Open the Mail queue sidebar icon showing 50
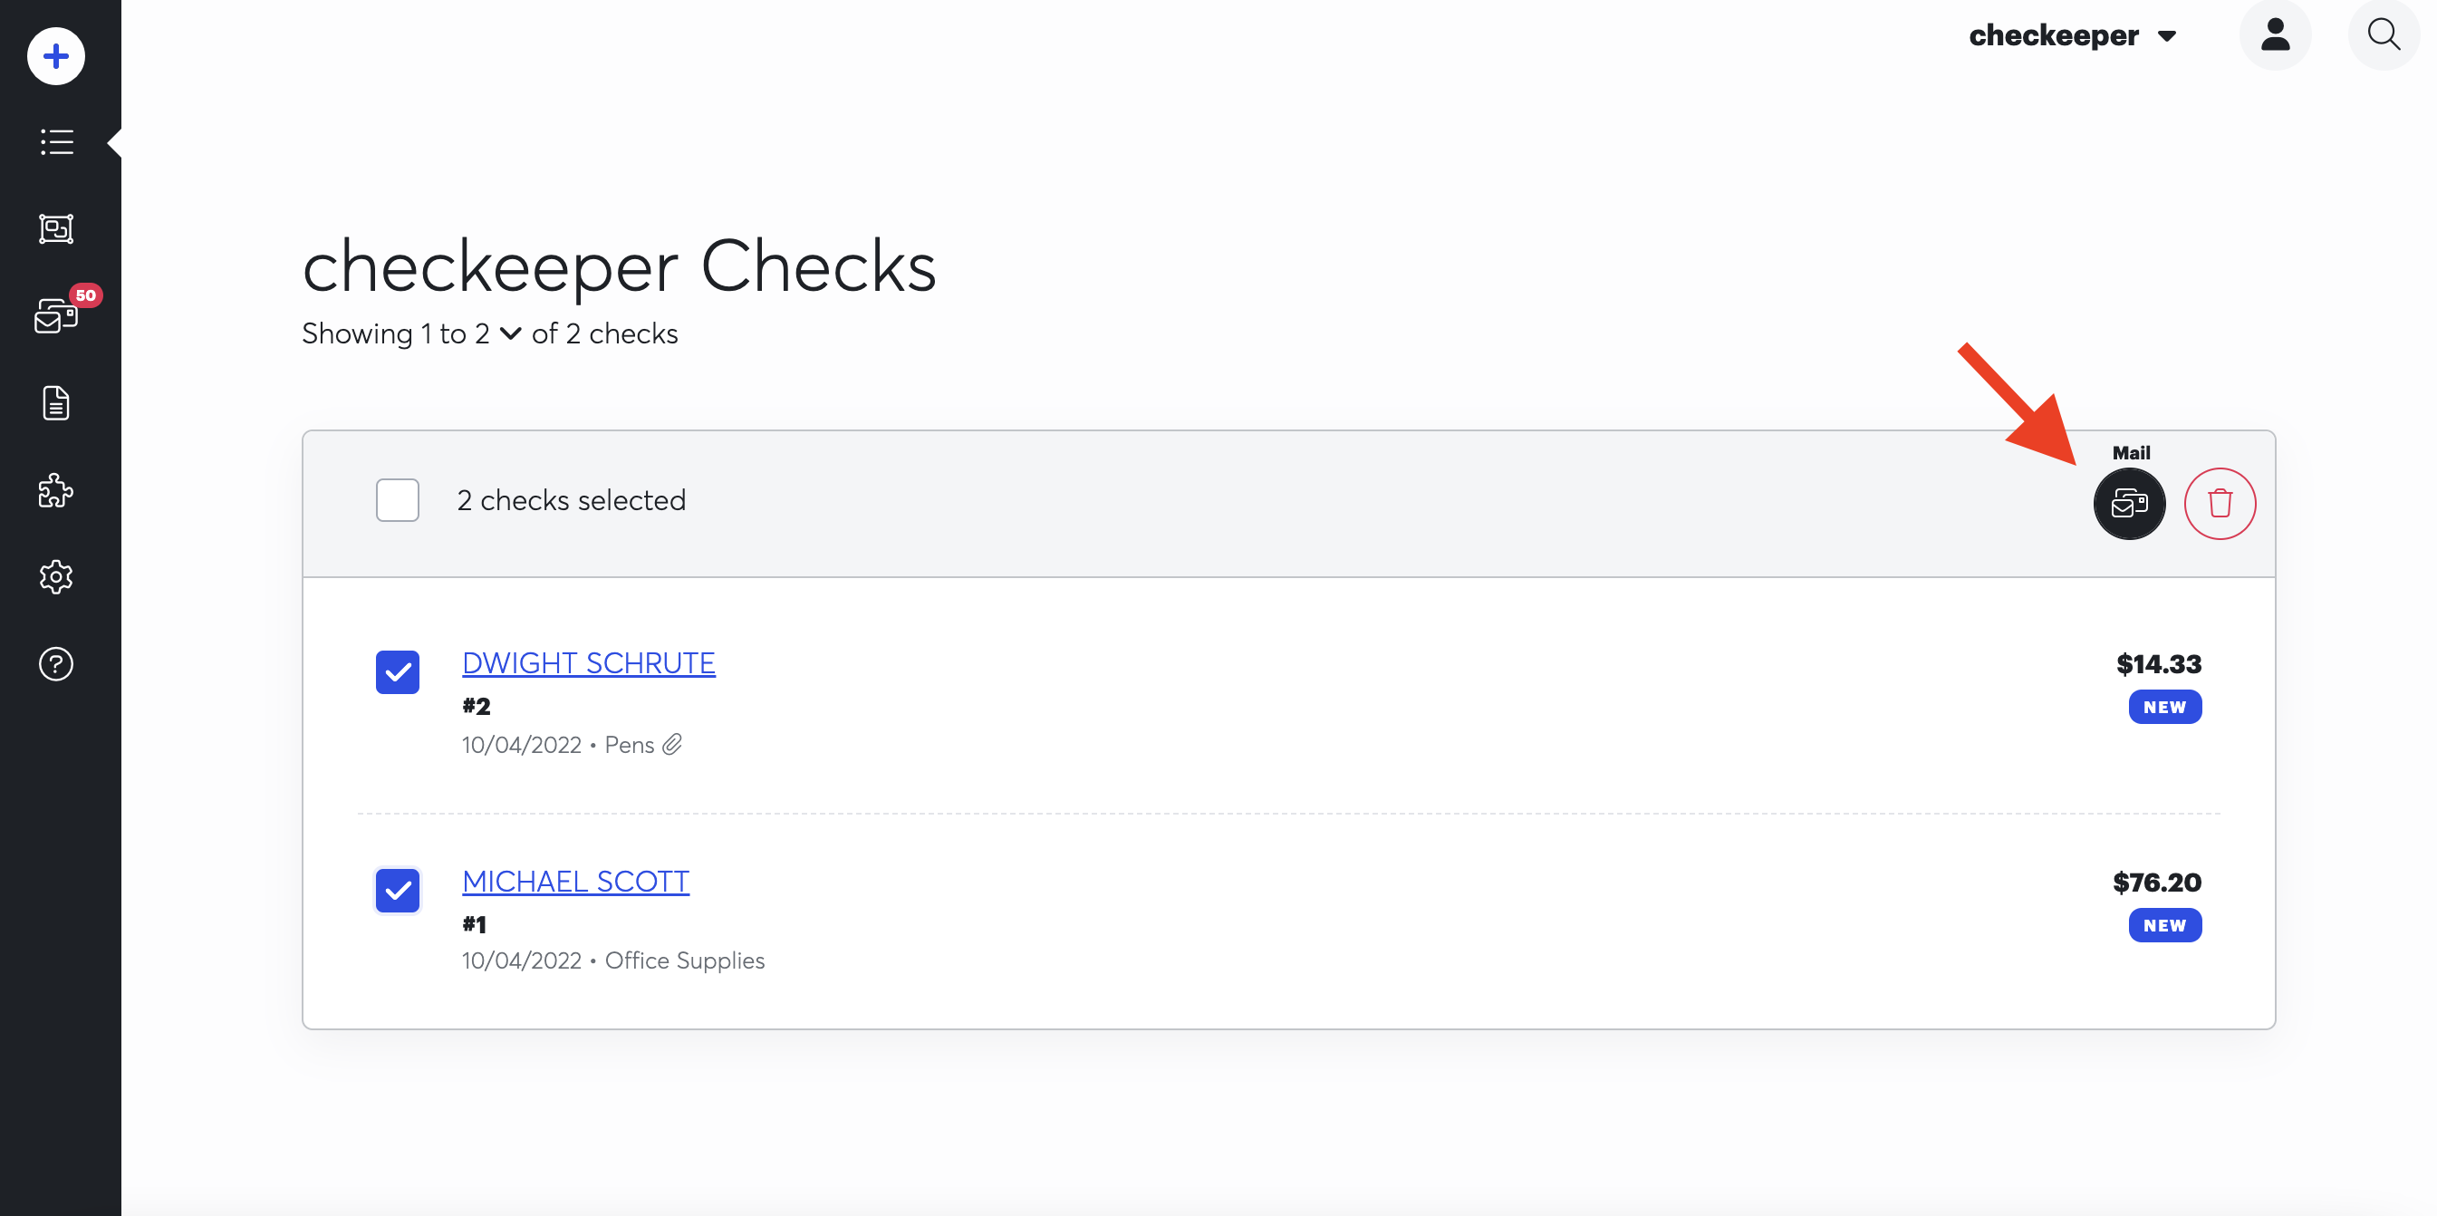Image resolution: width=2437 pixels, height=1216 pixels. click(x=56, y=317)
